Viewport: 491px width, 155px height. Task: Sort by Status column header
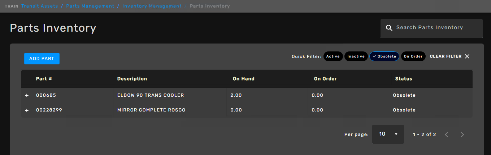pyautogui.click(x=404, y=79)
